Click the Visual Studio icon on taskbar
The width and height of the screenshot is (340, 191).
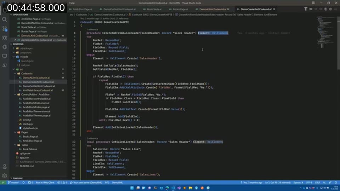(178, 188)
